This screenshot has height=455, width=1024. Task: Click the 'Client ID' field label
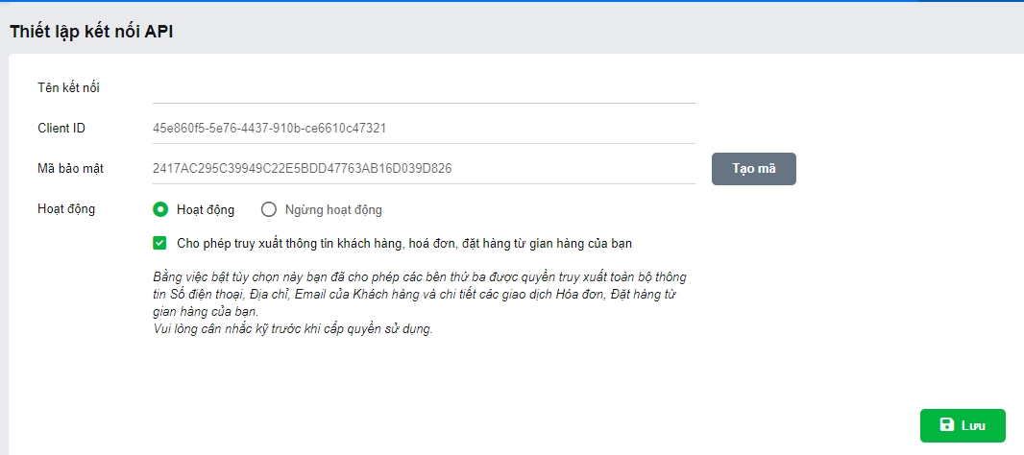click(62, 128)
